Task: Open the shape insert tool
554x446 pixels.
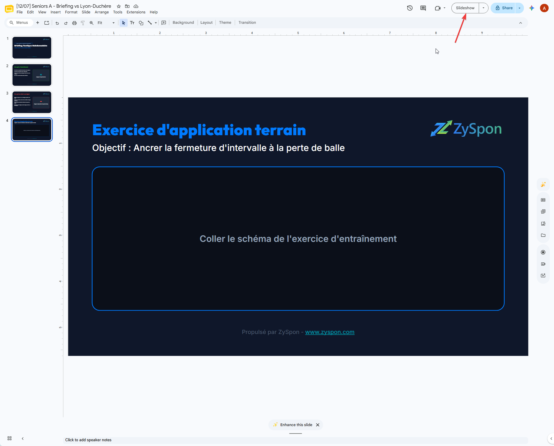Action: 141,23
